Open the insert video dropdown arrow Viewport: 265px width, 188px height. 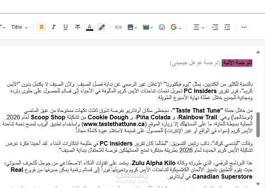[x=152, y=28]
